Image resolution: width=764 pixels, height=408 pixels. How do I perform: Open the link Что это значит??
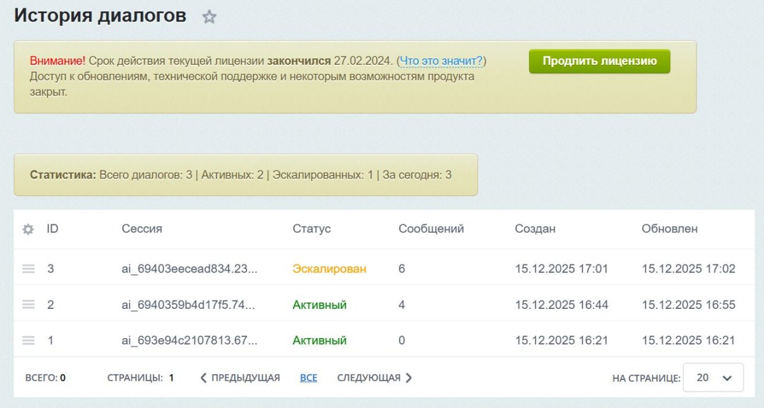(444, 62)
